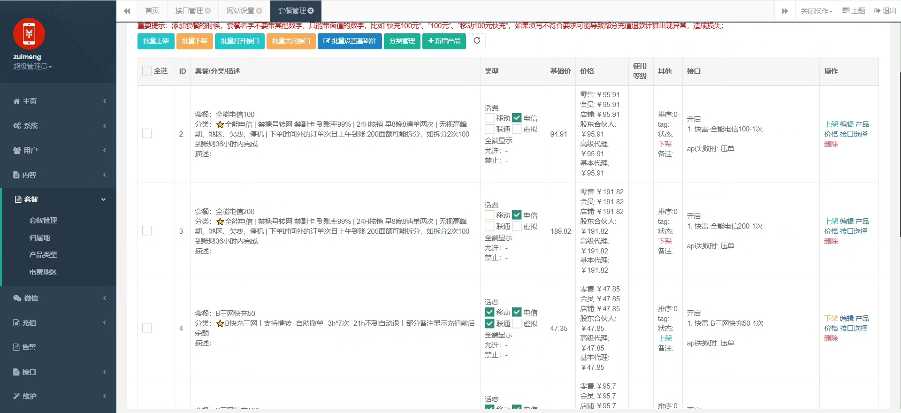Click 价格 link for B三网快充50

click(831, 328)
